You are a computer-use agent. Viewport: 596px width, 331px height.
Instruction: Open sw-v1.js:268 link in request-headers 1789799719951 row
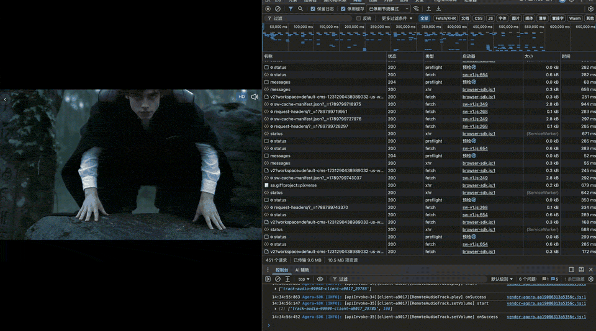pyautogui.click(x=475, y=112)
